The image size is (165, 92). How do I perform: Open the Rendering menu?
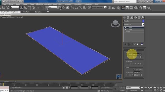pos(68,4)
